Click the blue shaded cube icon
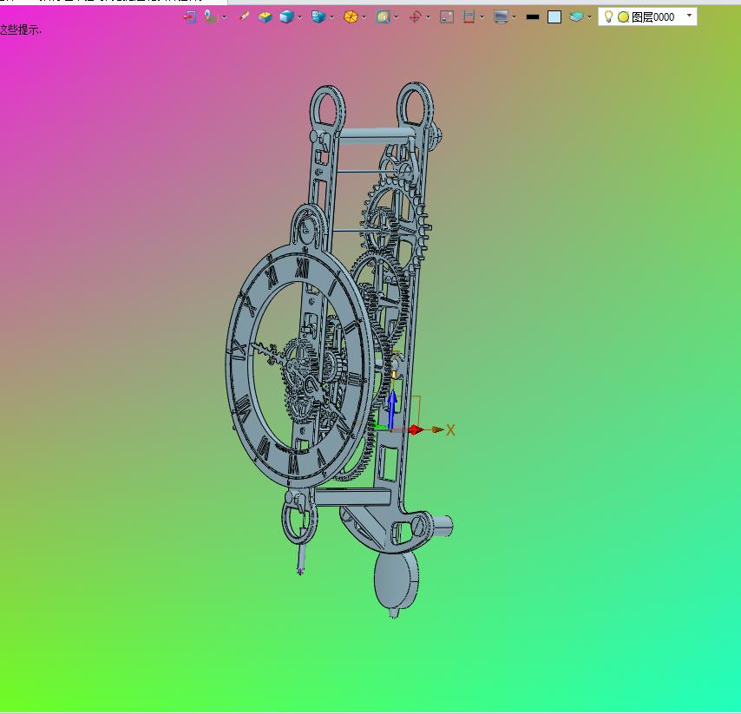 286,17
